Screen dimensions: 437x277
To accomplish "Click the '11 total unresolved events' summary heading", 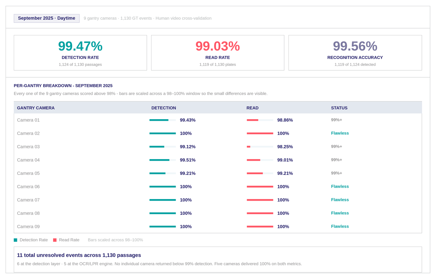I will pos(79,255).
